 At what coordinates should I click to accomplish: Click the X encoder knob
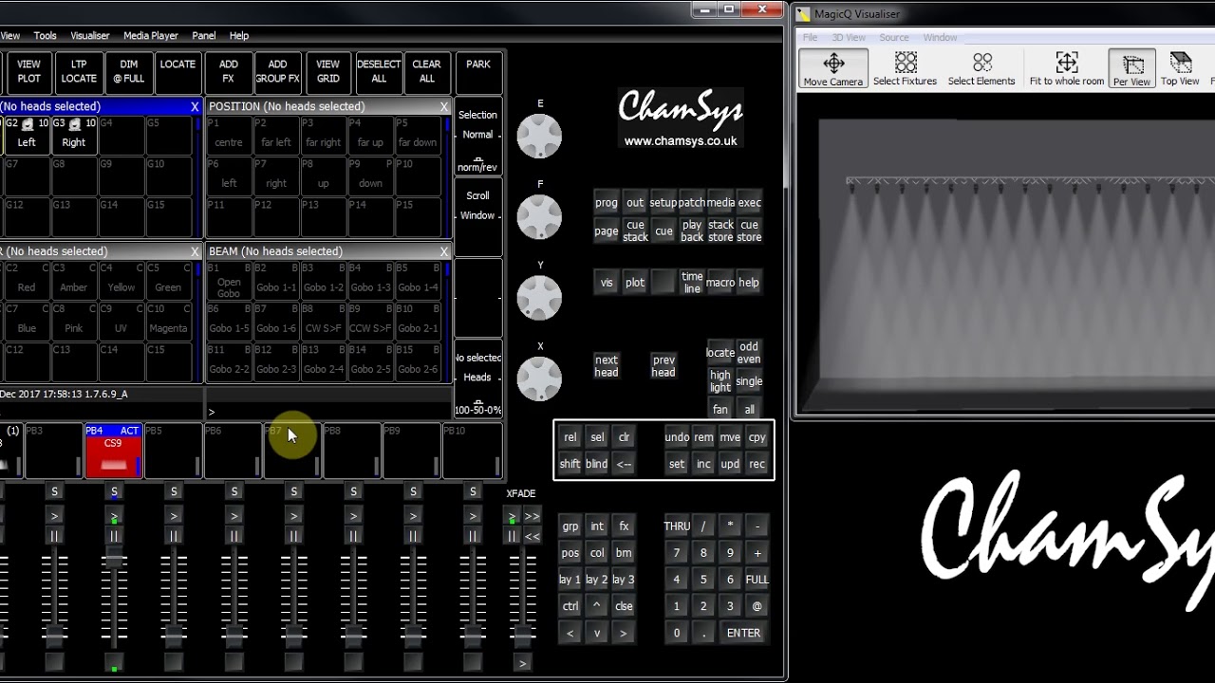click(x=539, y=378)
